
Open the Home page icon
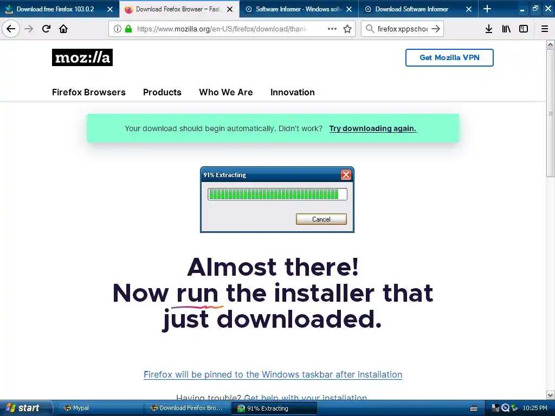tap(63, 29)
